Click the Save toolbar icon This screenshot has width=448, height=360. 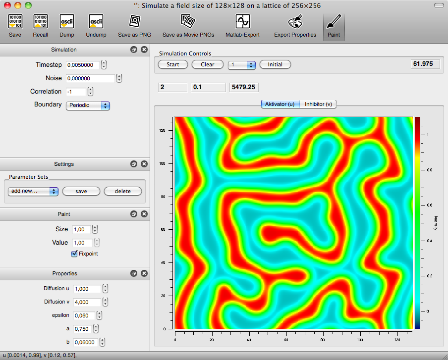(15, 22)
